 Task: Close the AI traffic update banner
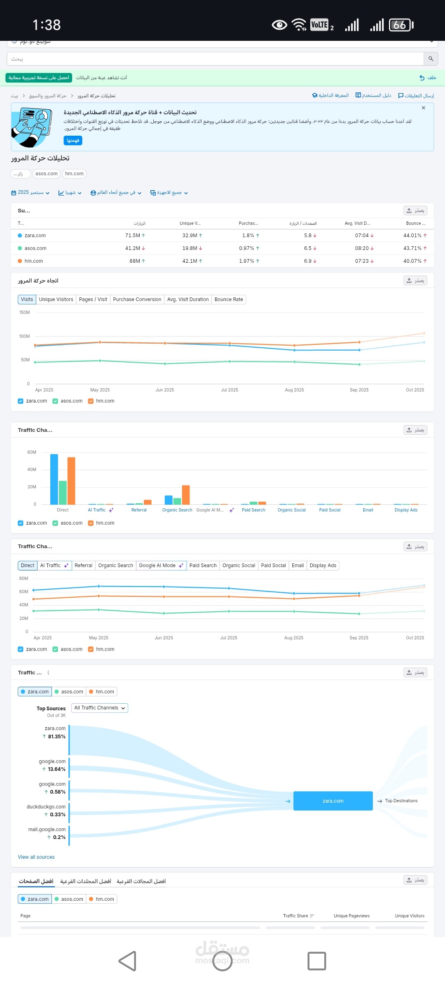coord(423,108)
